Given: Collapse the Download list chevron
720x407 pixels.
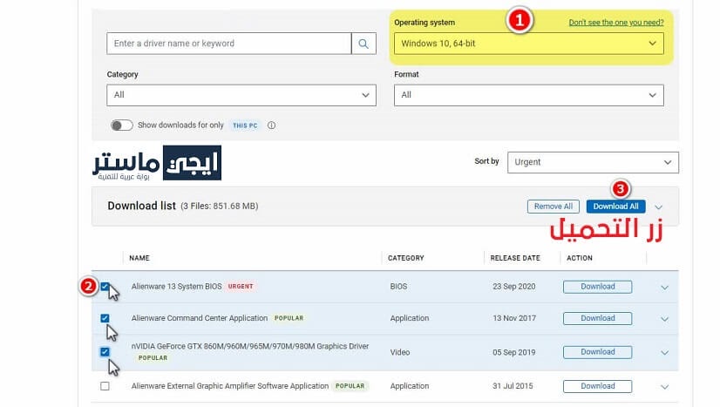Looking at the screenshot, I should click(658, 207).
